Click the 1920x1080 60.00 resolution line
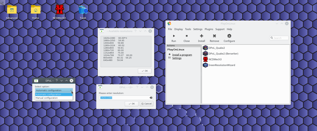317x131 pixels. [115, 38]
